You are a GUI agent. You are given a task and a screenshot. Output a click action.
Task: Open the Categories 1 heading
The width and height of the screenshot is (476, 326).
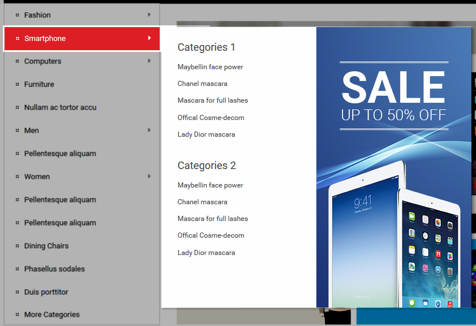(x=206, y=47)
